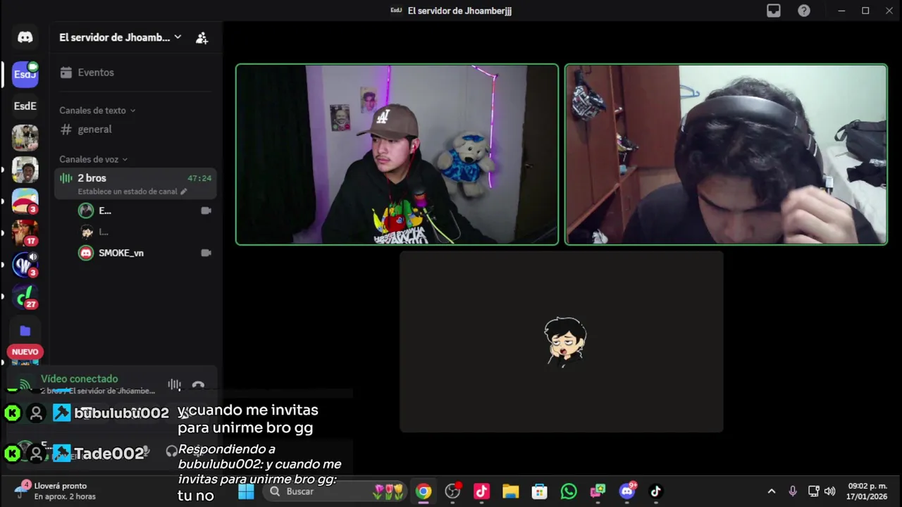Expand El servidor de Jhoamb... server menu
This screenshot has height=507, width=902.
[x=121, y=37]
